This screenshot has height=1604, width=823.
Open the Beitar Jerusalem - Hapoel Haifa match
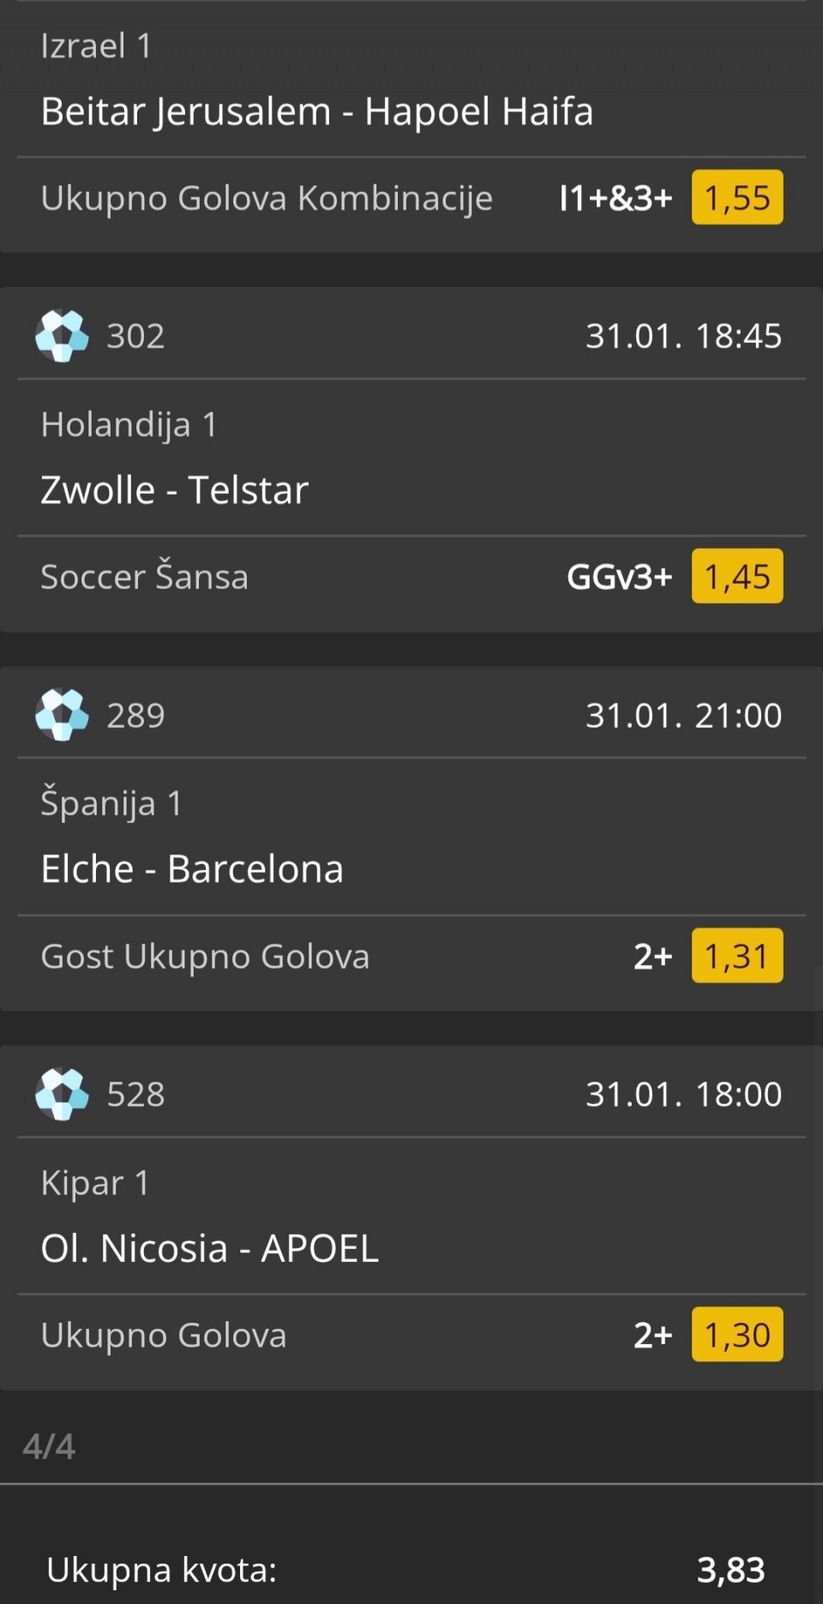[x=316, y=111]
